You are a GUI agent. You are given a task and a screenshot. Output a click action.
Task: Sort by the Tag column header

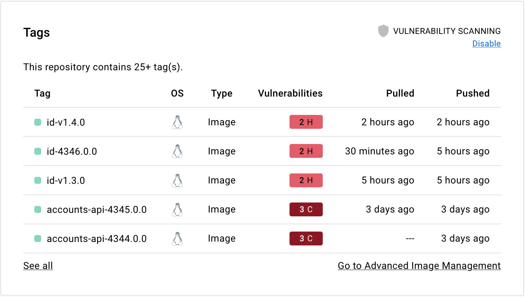[x=42, y=93]
